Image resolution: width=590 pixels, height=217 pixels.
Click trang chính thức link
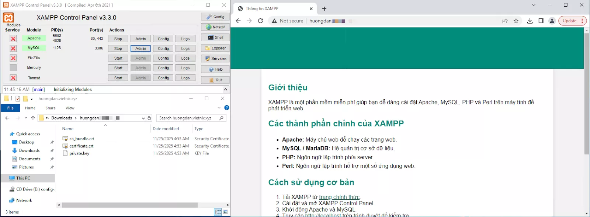click(339, 197)
